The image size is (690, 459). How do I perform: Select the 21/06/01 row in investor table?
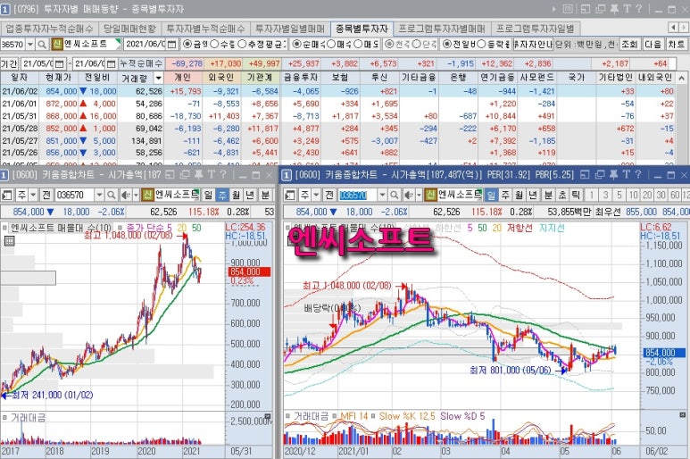tap(338, 104)
